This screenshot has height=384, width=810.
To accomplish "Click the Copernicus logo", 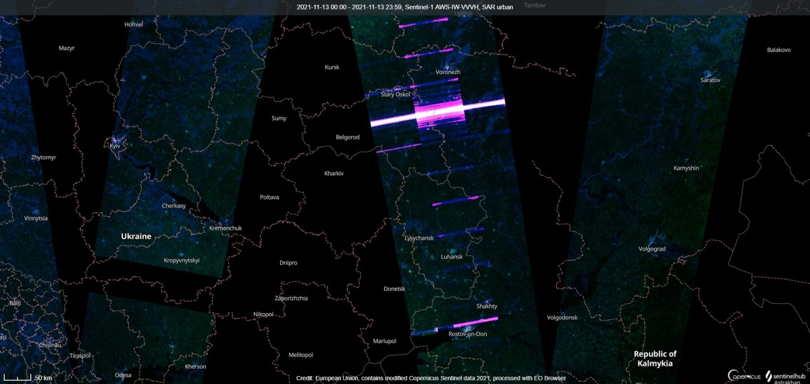I will [743, 375].
